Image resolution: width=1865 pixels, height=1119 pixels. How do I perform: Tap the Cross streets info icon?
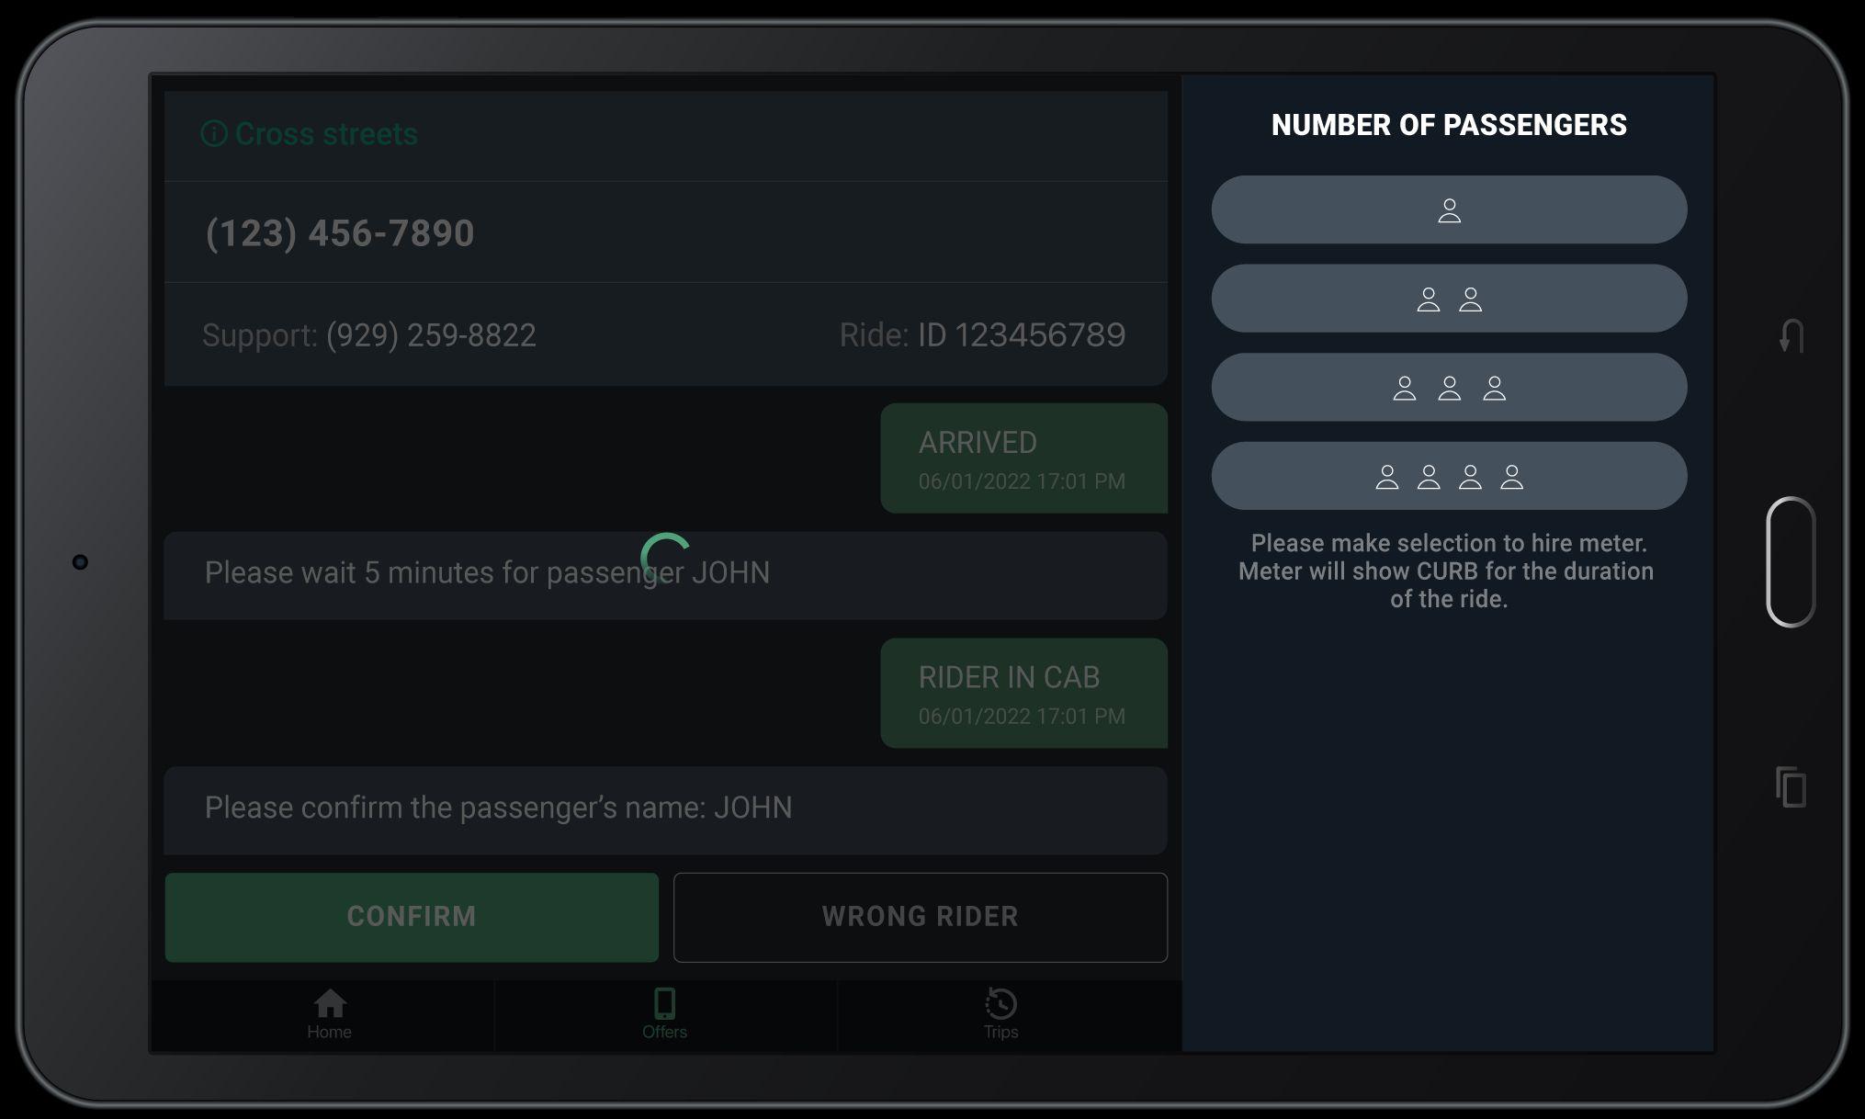[x=214, y=134]
